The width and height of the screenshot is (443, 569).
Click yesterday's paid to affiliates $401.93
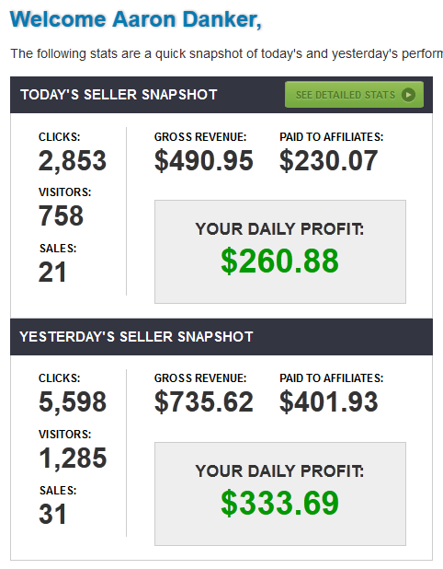(x=328, y=402)
